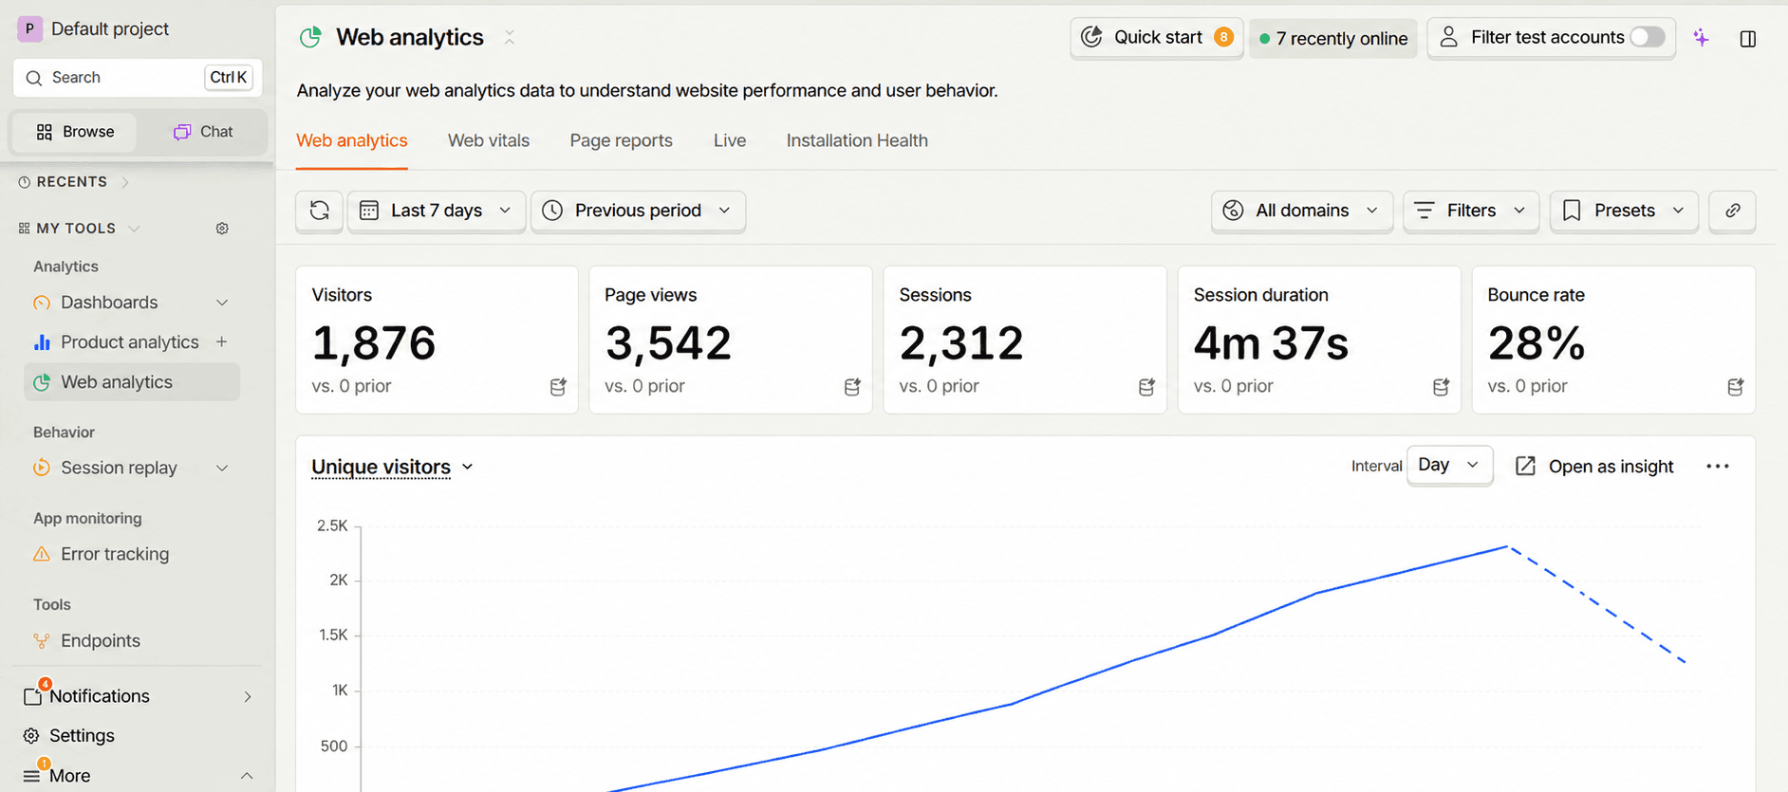1788x792 pixels.
Task: Select the Web analytics tab
Action: (352, 140)
